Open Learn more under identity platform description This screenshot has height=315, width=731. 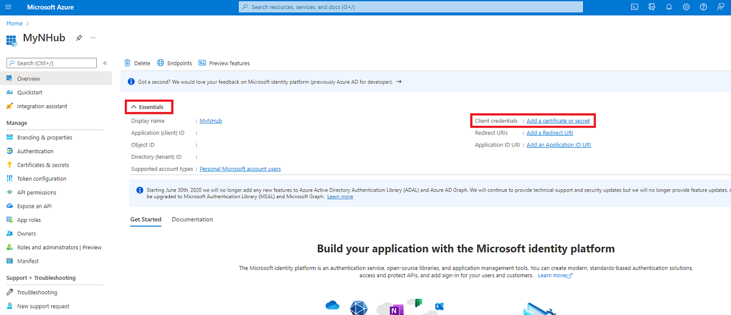click(554, 275)
